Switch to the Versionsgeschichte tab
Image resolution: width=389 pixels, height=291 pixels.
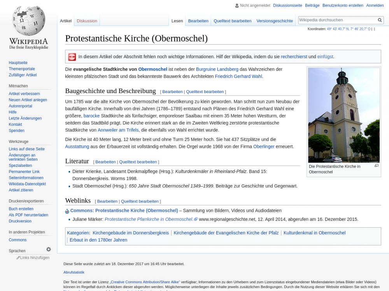[x=274, y=21]
